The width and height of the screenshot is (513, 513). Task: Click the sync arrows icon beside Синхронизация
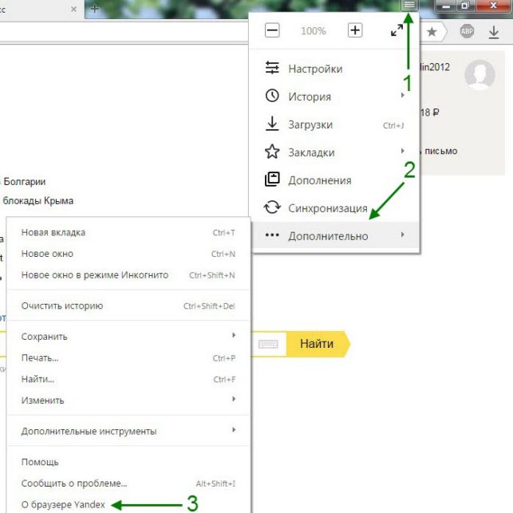coord(272,207)
